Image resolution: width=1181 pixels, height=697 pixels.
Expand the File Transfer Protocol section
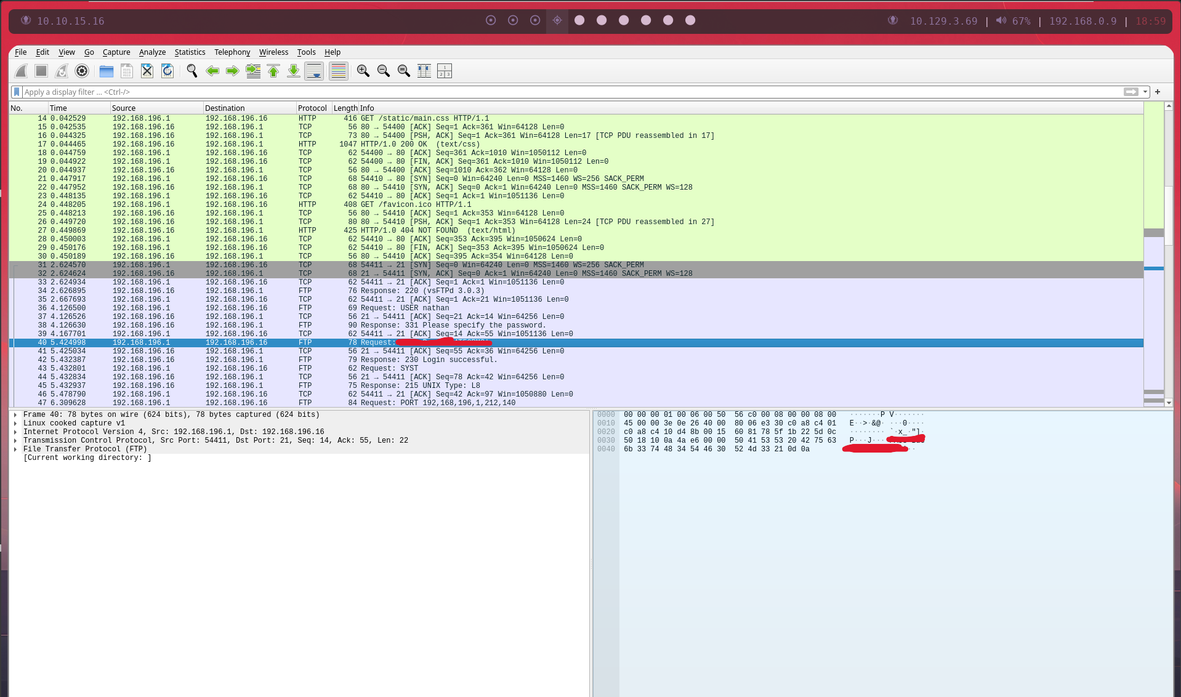[15, 449]
